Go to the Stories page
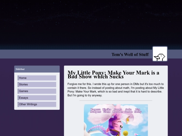 pyautogui.click(x=37, y=84)
